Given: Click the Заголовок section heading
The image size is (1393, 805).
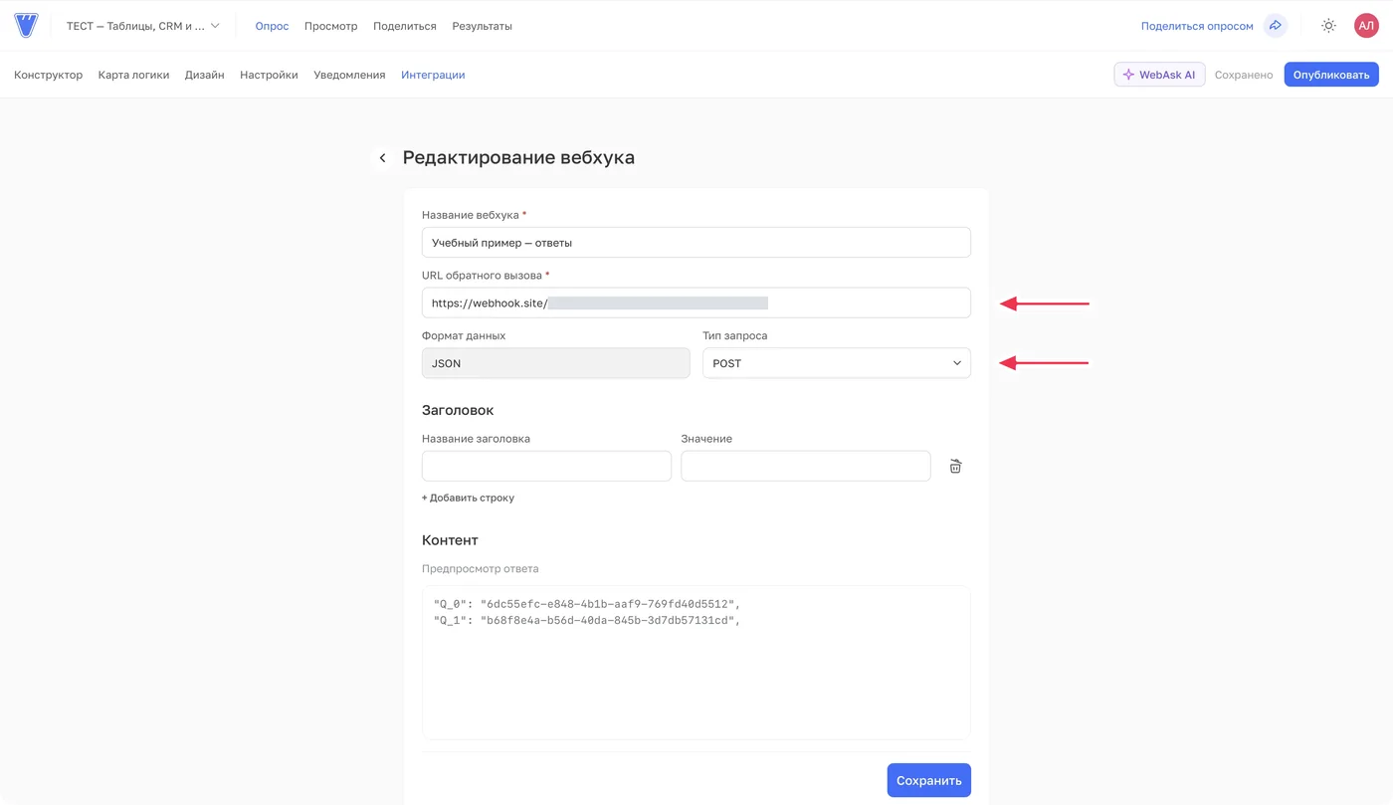Looking at the screenshot, I should click(x=458, y=410).
